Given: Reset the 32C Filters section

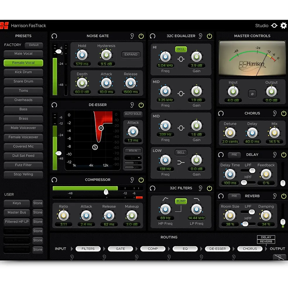Looking at the screenshot, I should (x=152, y=188).
